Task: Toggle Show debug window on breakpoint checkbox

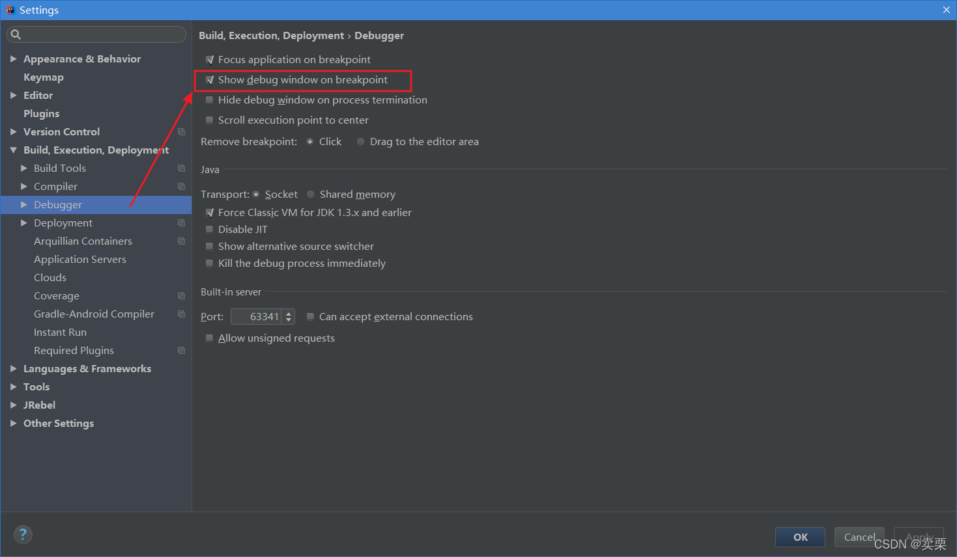Action: [210, 80]
